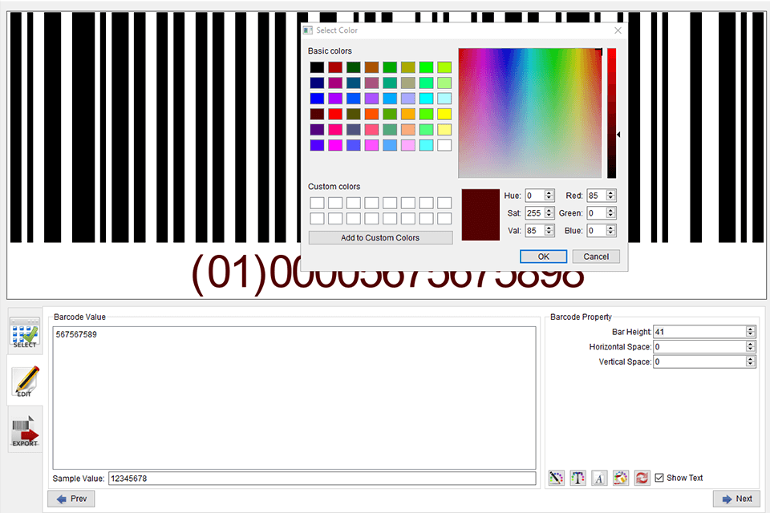The width and height of the screenshot is (770, 513).
Task: Open the EXPORT barcode sidebar icon
Action: pos(25,431)
